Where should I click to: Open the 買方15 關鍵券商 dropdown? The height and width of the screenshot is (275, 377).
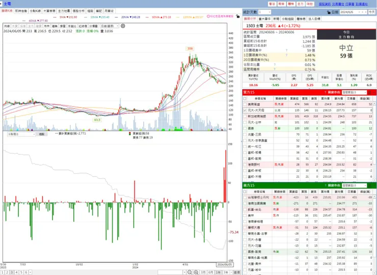354,92
